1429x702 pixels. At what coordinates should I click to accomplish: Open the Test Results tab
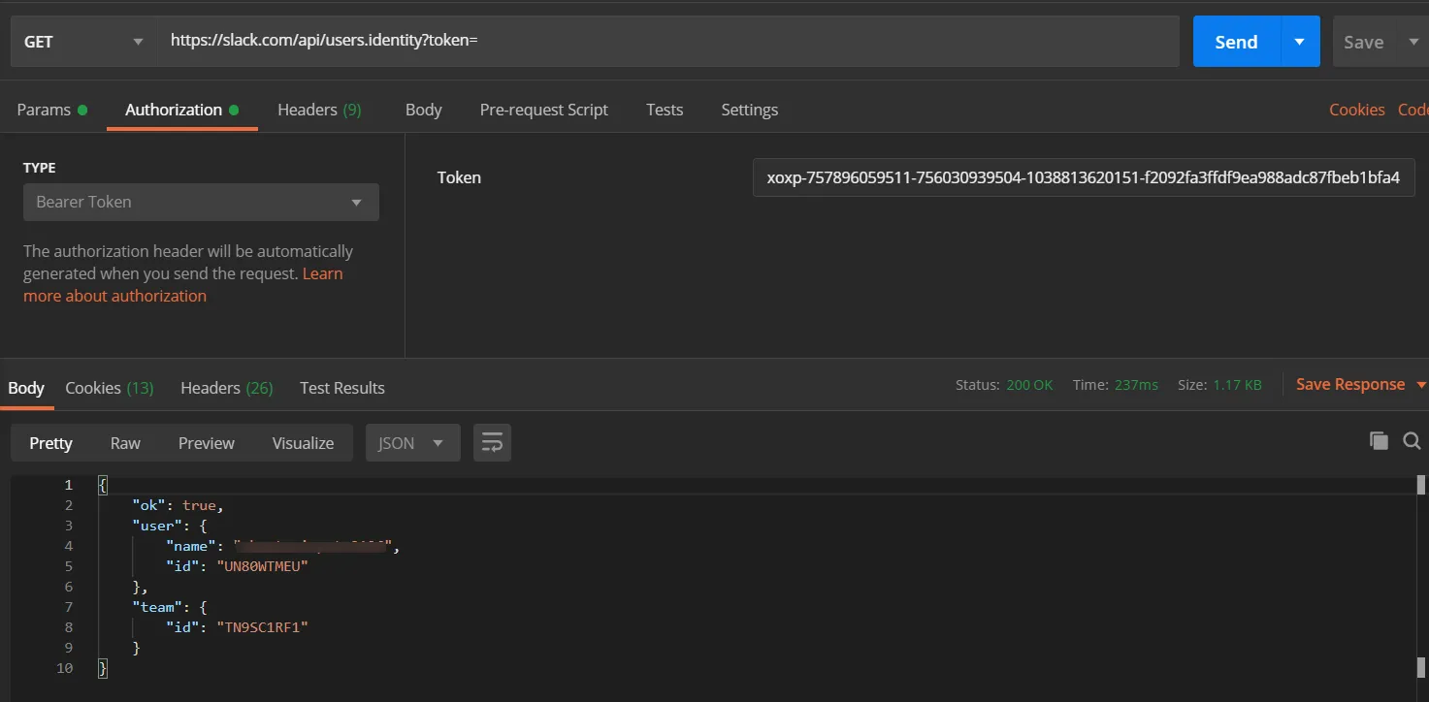click(x=342, y=388)
